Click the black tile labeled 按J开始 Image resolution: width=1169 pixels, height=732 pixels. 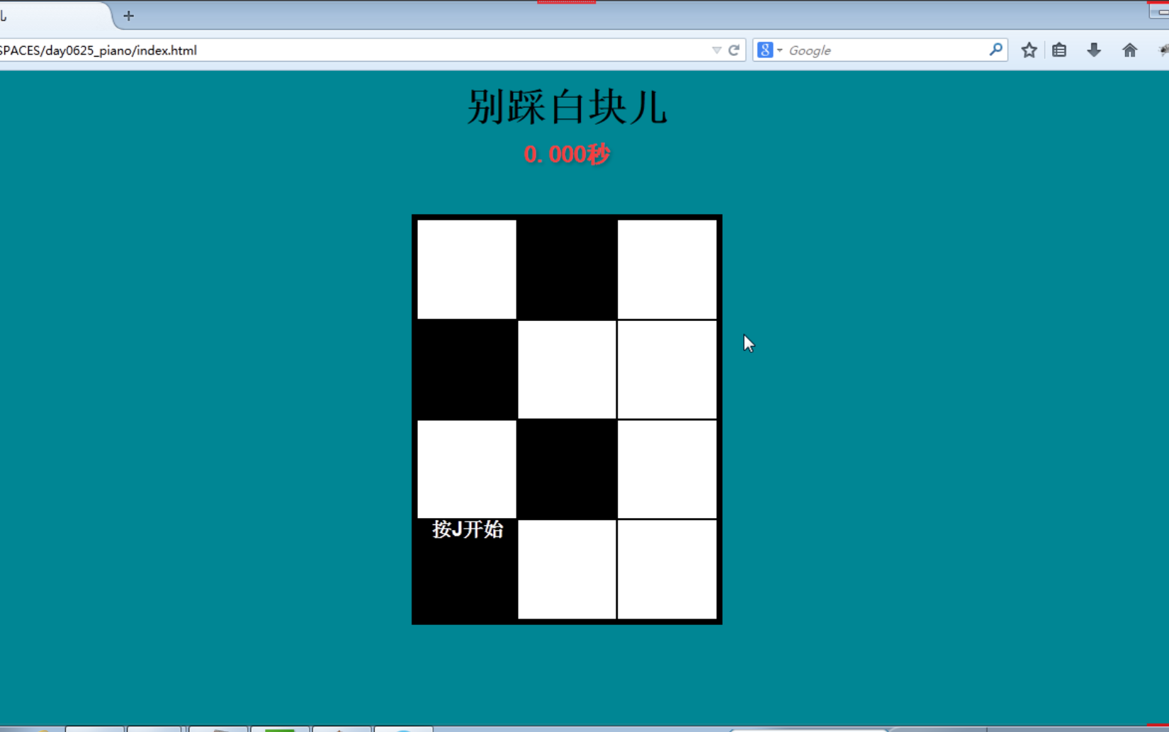(467, 570)
